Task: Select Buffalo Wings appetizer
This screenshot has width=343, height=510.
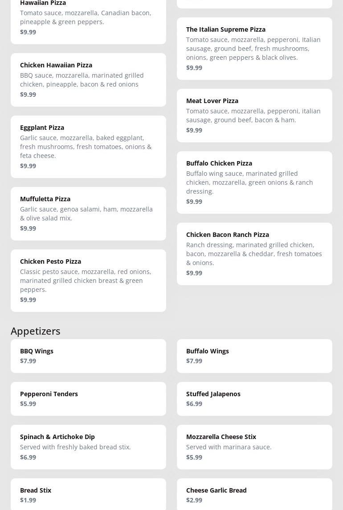Action: tap(254, 356)
